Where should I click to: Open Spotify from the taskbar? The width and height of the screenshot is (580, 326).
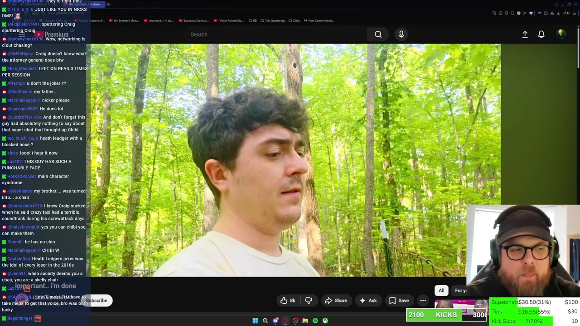point(315,321)
